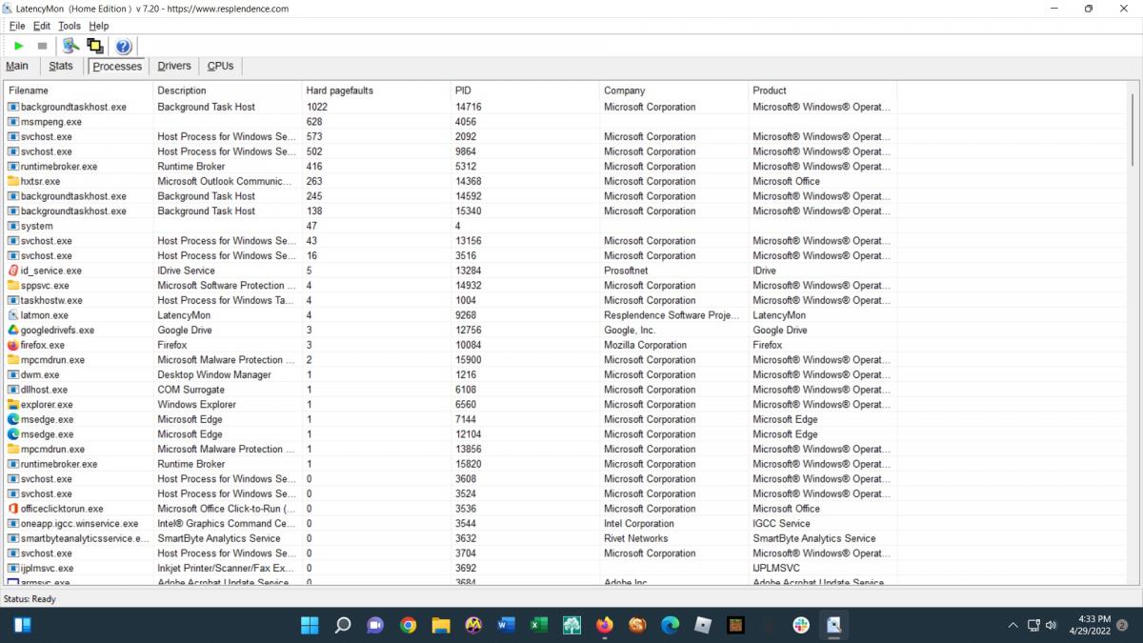Click the Edge icon in the PID 7144 row
The image size is (1143, 643).
pyautogui.click(x=13, y=419)
